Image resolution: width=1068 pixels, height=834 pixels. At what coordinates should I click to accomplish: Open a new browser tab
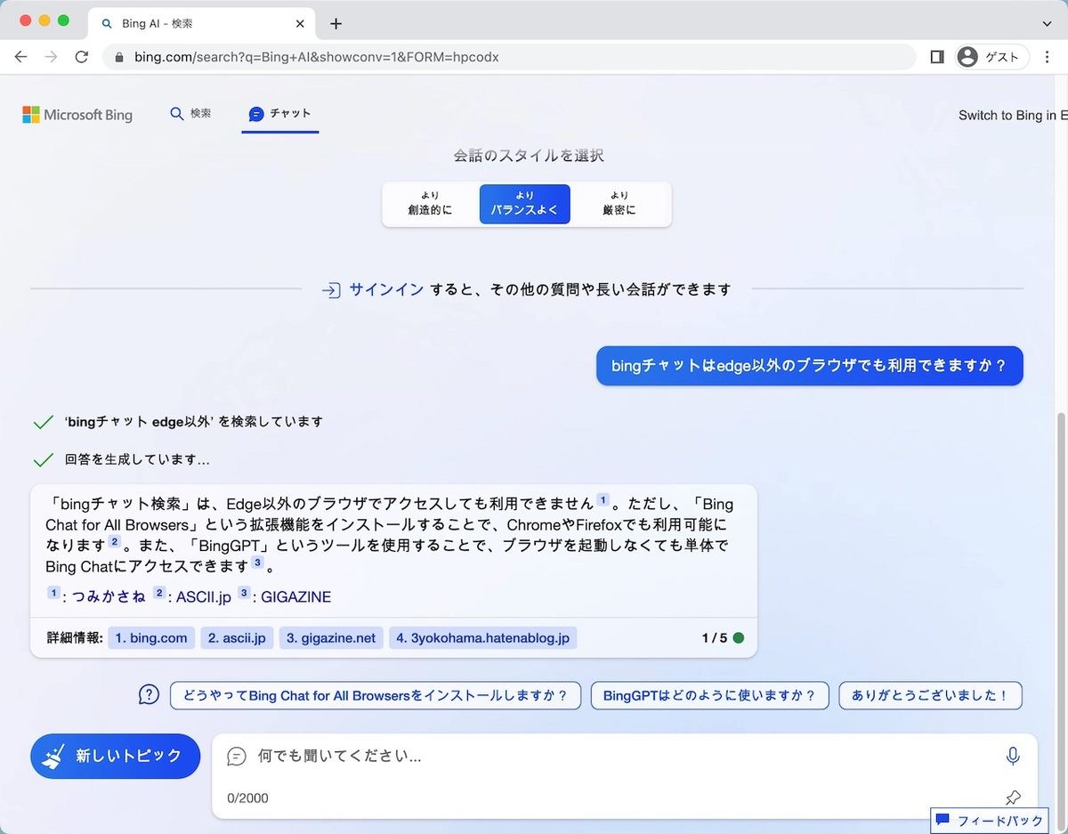coord(336,24)
